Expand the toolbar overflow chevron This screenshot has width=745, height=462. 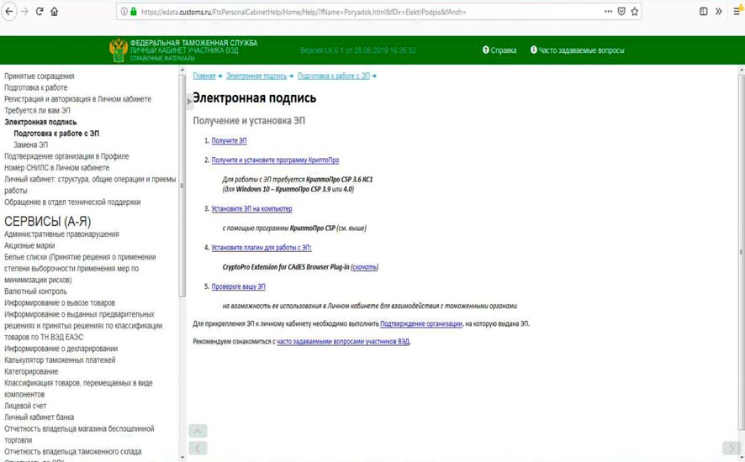(719, 12)
